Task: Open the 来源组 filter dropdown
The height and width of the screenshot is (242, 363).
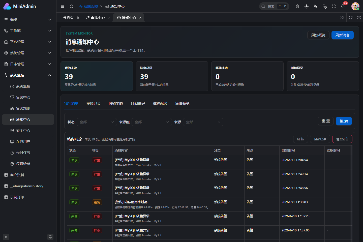Action: [x=152, y=122]
